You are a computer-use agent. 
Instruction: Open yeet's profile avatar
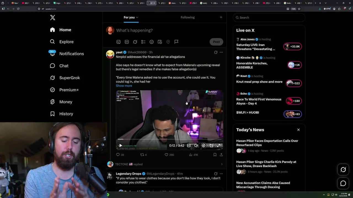tap(110, 54)
